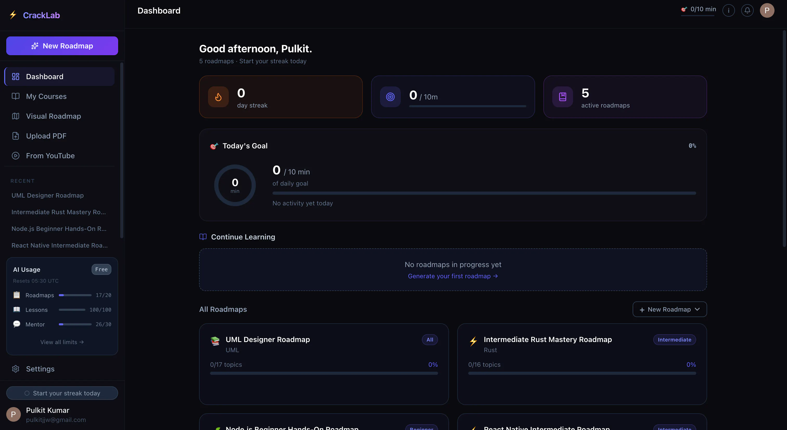
Task: Open the info icon in top bar
Action: click(729, 10)
